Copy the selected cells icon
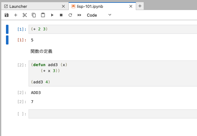Image resolution: width=197 pixels, height=136 pixels. coord(34,15)
